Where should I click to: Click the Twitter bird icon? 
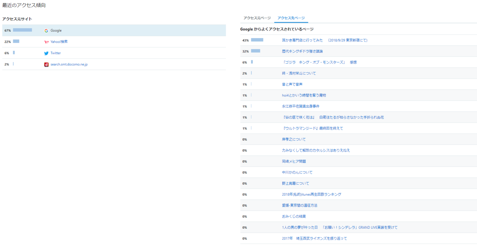[46, 53]
